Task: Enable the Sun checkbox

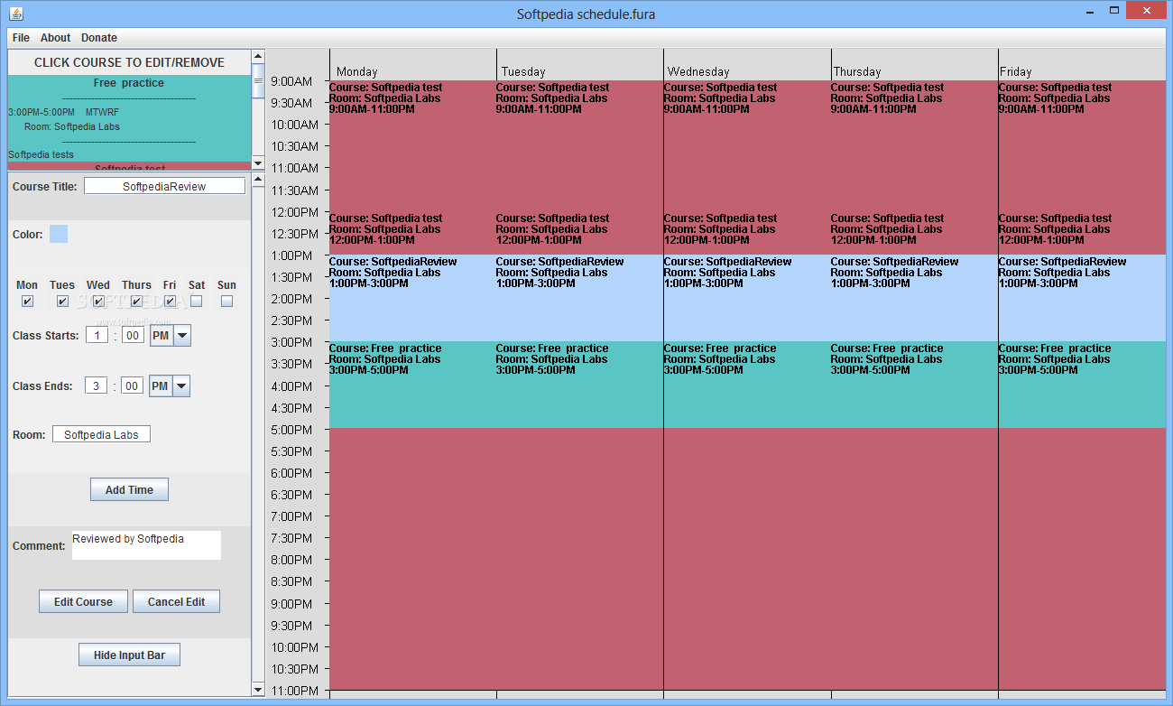Action: (x=226, y=302)
